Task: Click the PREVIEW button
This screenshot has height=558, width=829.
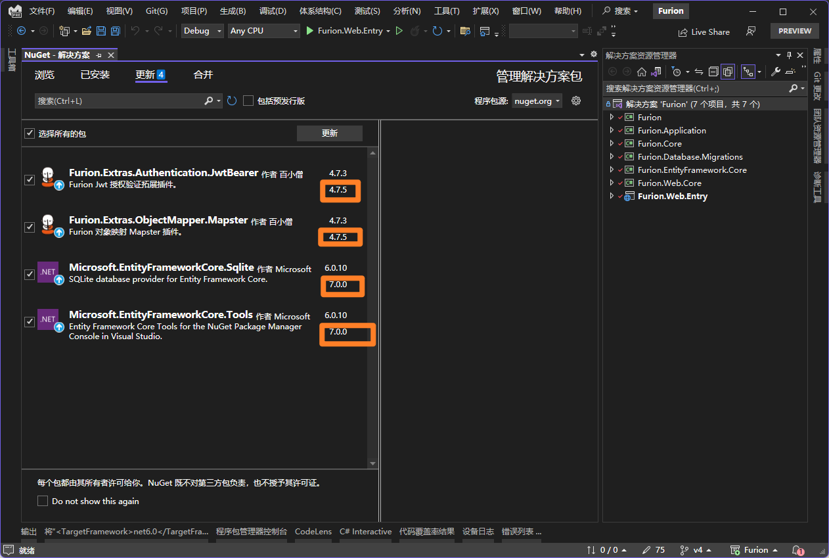Action: [795, 31]
